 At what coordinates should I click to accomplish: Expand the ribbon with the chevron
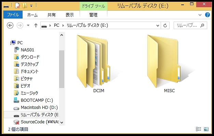(200, 15)
